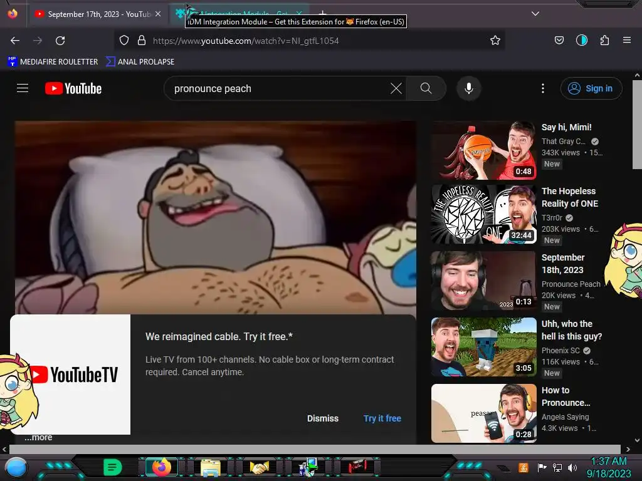Open Action Center flag tray icon
642x481 pixels.
coord(542,467)
